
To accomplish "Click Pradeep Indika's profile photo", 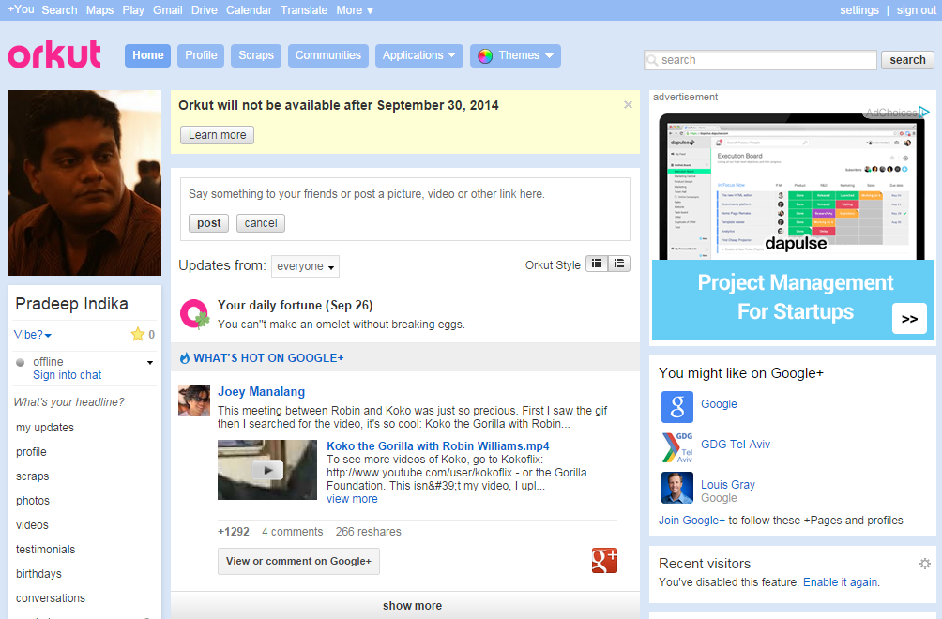I will click(x=84, y=183).
